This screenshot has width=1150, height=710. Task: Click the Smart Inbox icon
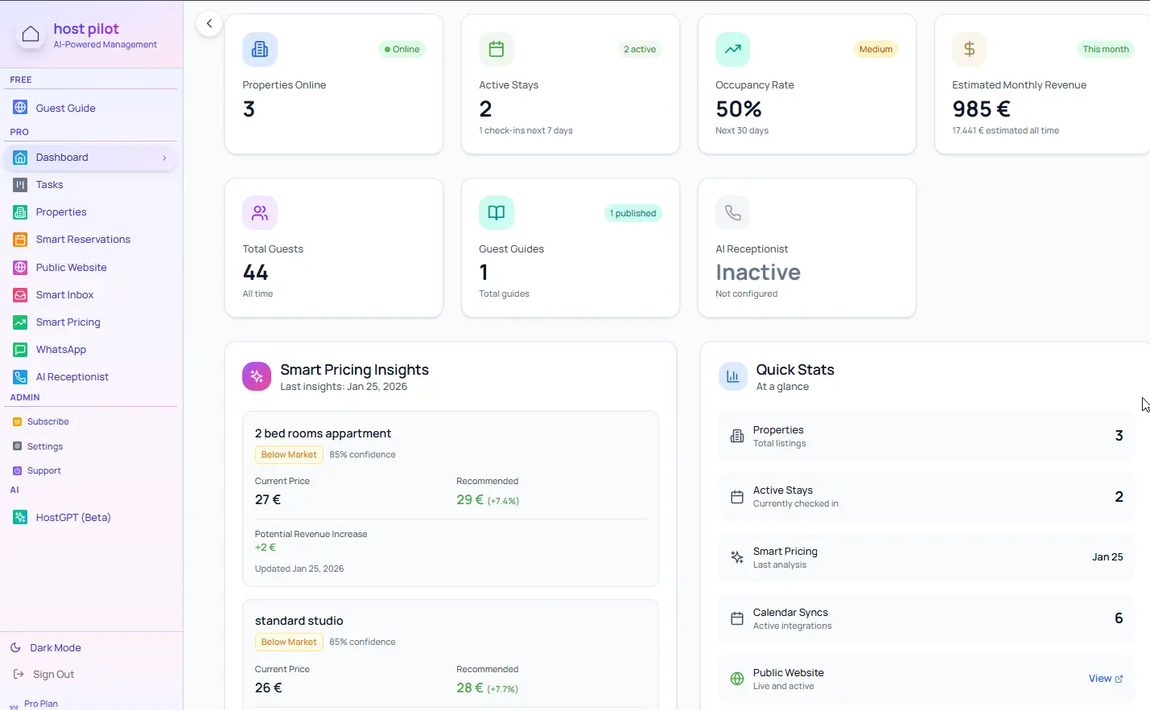click(x=20, y=294)
